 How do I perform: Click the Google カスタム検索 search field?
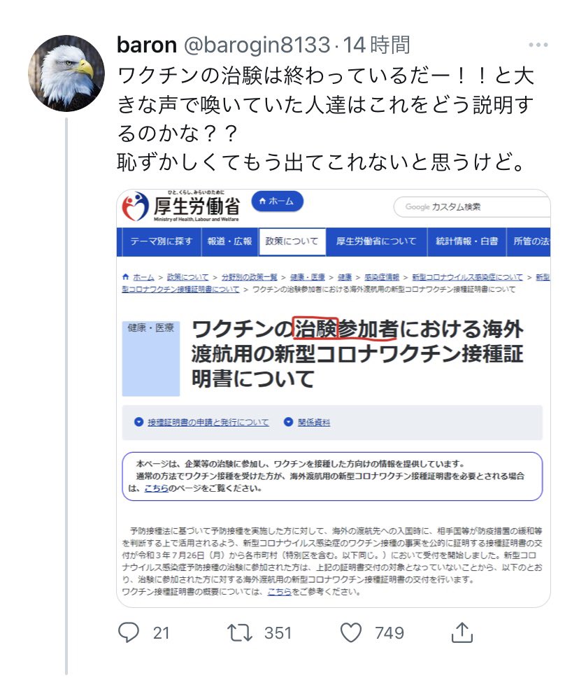(472, 207)
